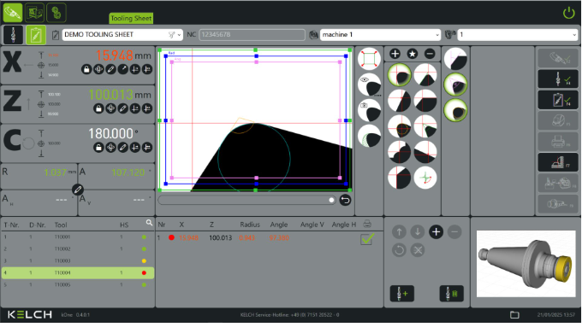This screenshot has width=582, height=333.
Task: Adjust the slider below the camera image
Action: pyautogui.click(x=246, y=200)
